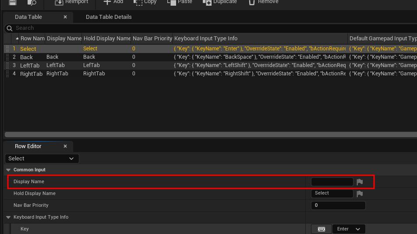Collapse the Common Input section
This screenshot has height=234, width=417.
pos(8,170)
